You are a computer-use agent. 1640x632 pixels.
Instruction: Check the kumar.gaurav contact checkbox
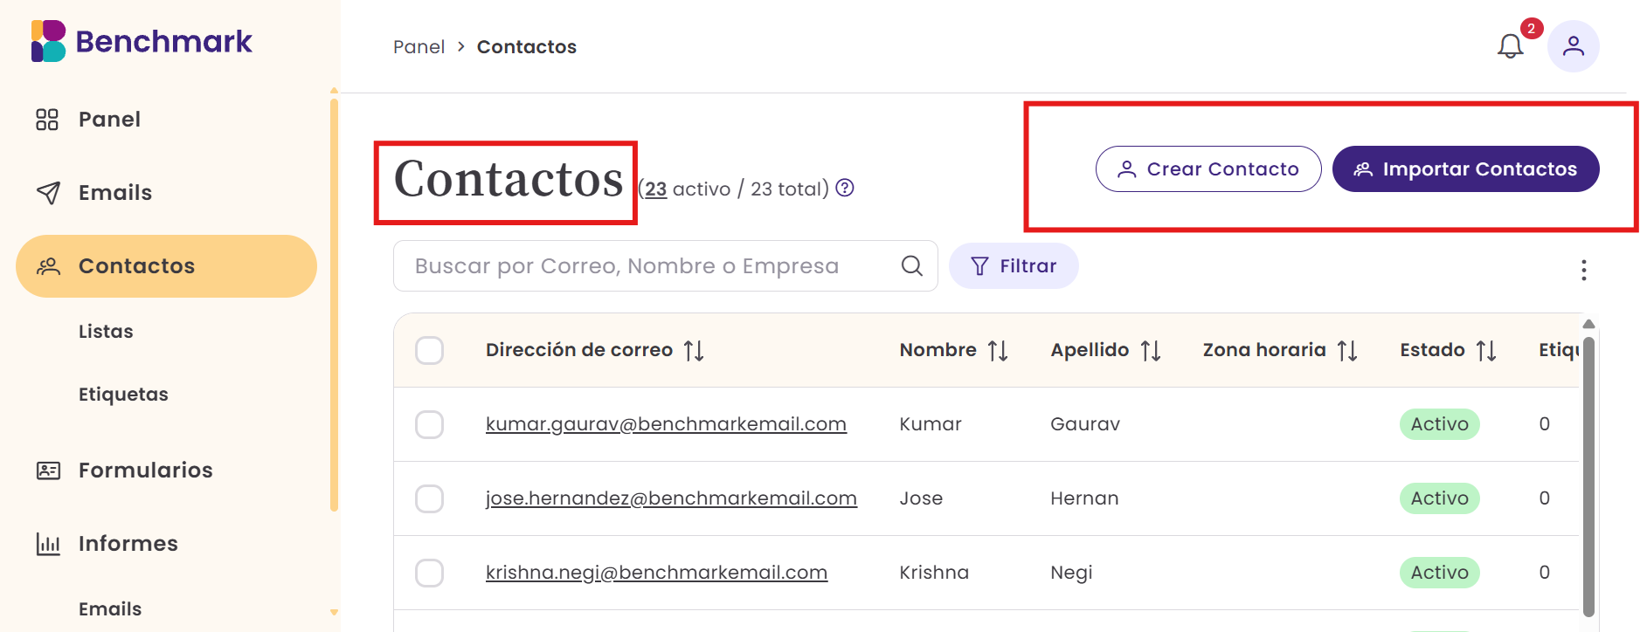[429, 424]
